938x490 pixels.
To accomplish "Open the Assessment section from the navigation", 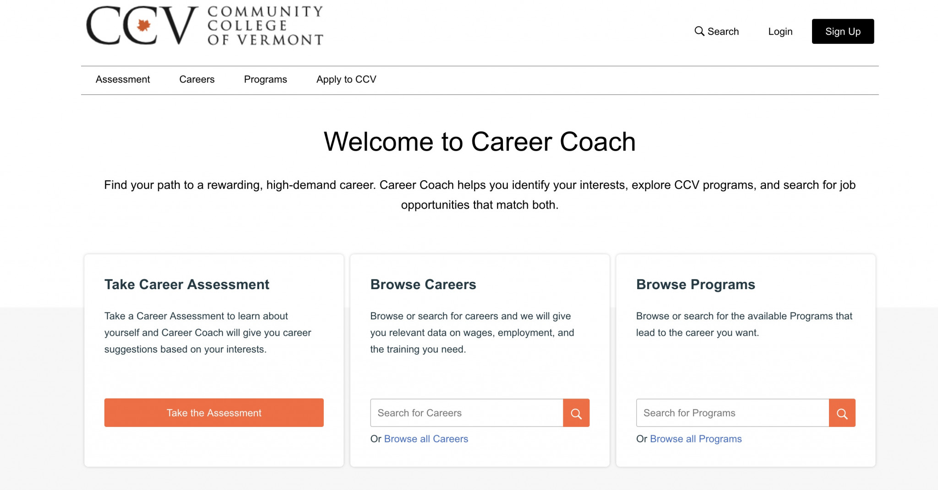I will pyautogui.click(x=122, y=79).
